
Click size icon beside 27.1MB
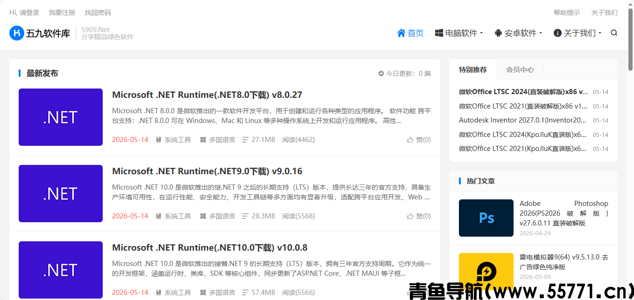pyautogui.click(x=246, y=140)
